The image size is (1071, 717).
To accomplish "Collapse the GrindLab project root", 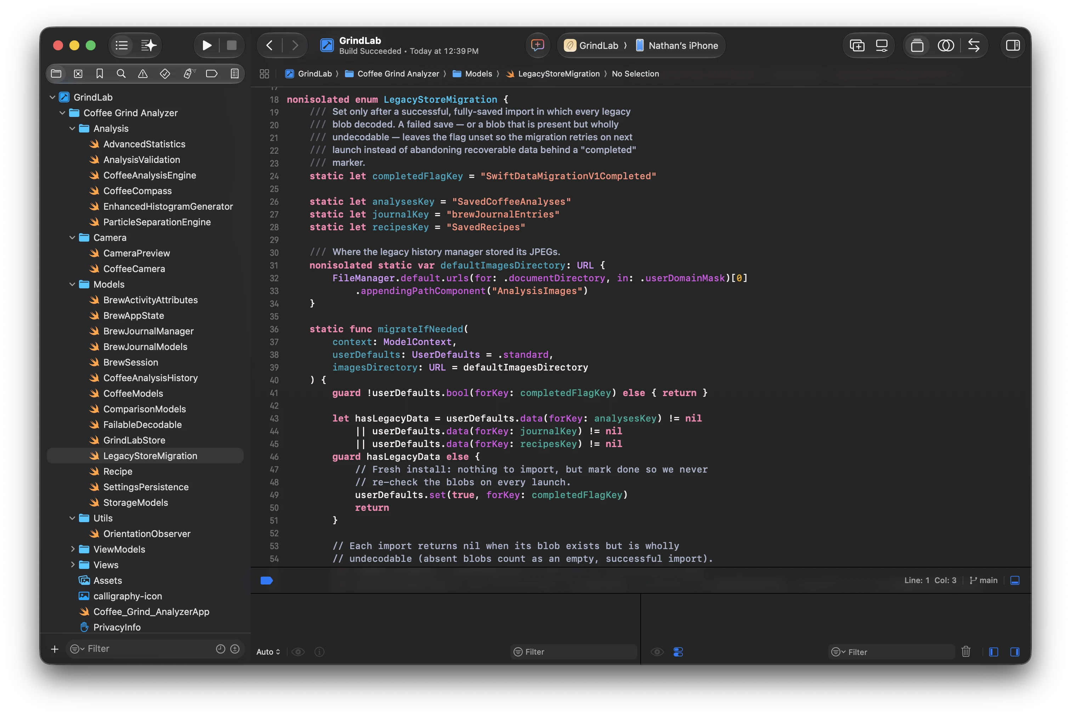I will 52,97.
